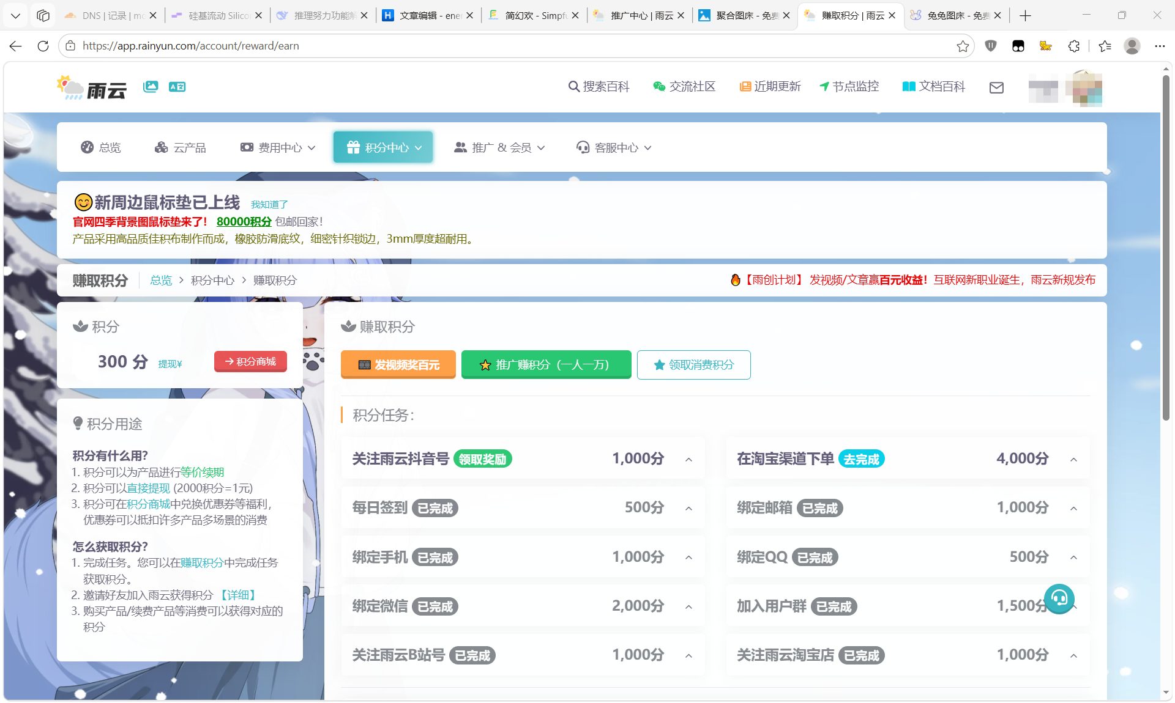The height and width of the screenshot is (703, 1175).
Task: Click the 80000积分 link
Action: pyautogui.click(x=244, y=221)
